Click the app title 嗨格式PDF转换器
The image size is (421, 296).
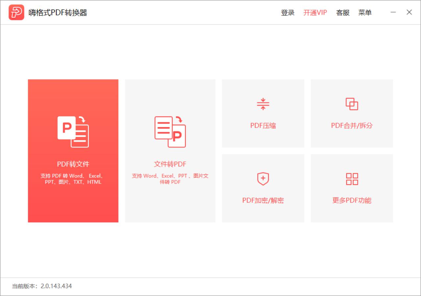[x=58, y=12]
